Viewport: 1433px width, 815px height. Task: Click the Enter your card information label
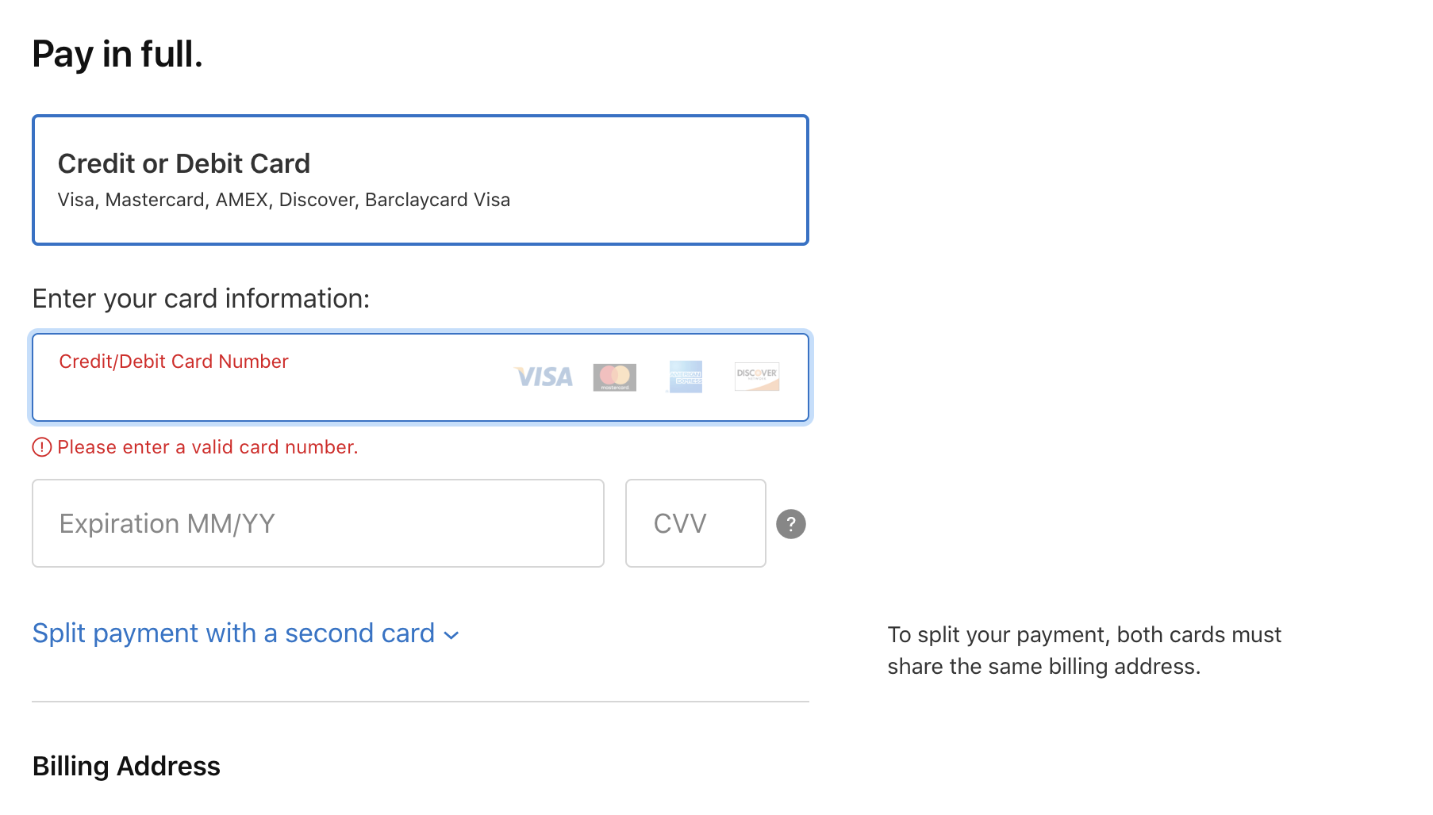pos(201,299)
